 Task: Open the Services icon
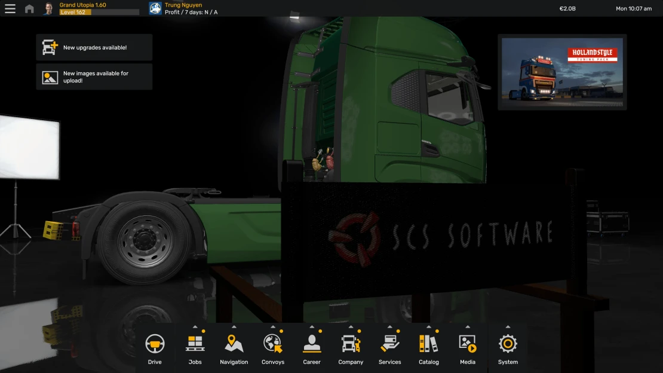(x=389, y=343)
